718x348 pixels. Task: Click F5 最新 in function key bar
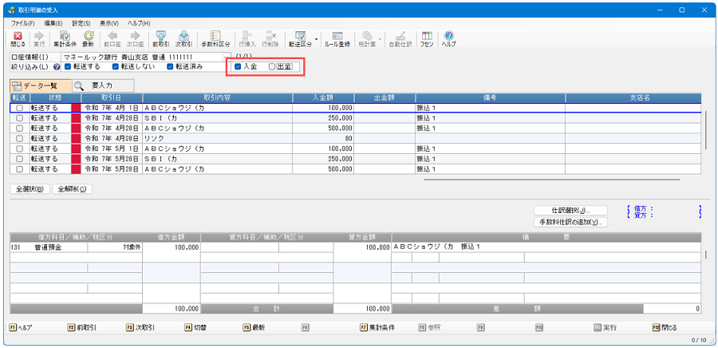[x=254, y=328]
